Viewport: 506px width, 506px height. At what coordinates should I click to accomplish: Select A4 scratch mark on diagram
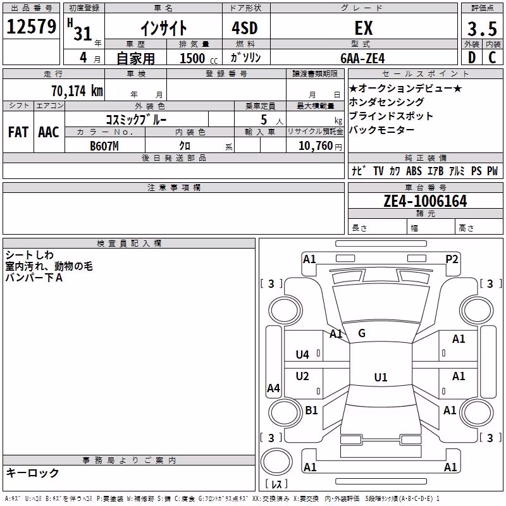click(x=274, y=388)
